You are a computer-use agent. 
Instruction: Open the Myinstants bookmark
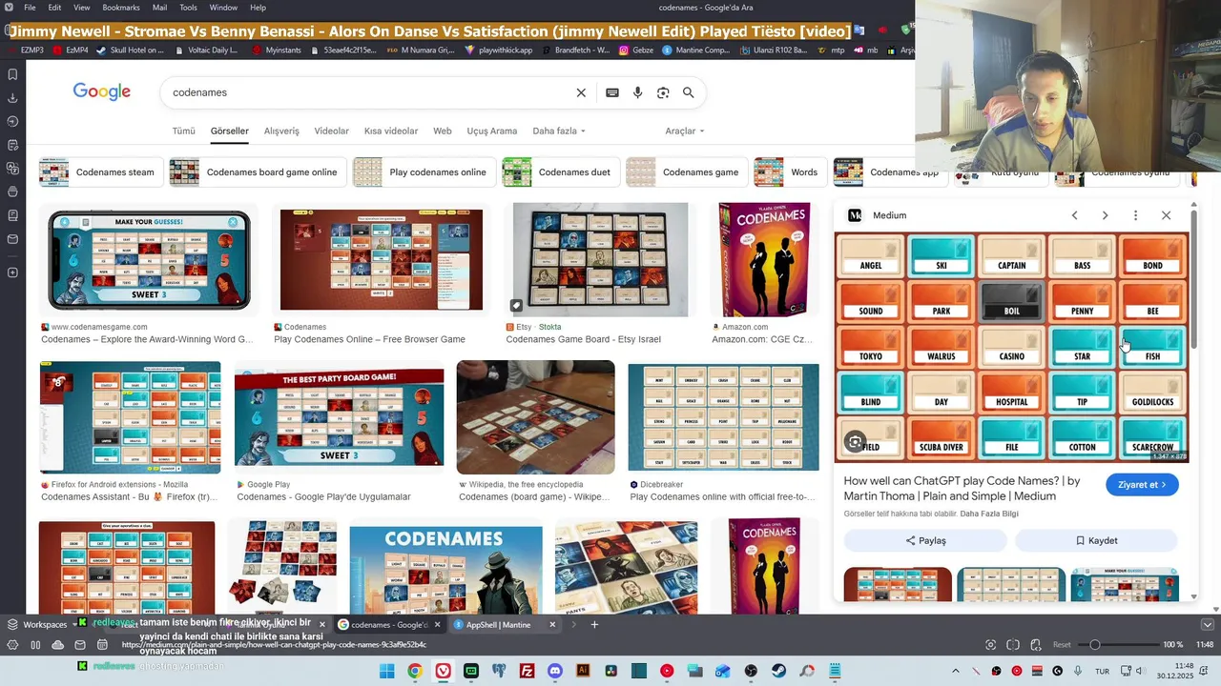tap(277, 50)
